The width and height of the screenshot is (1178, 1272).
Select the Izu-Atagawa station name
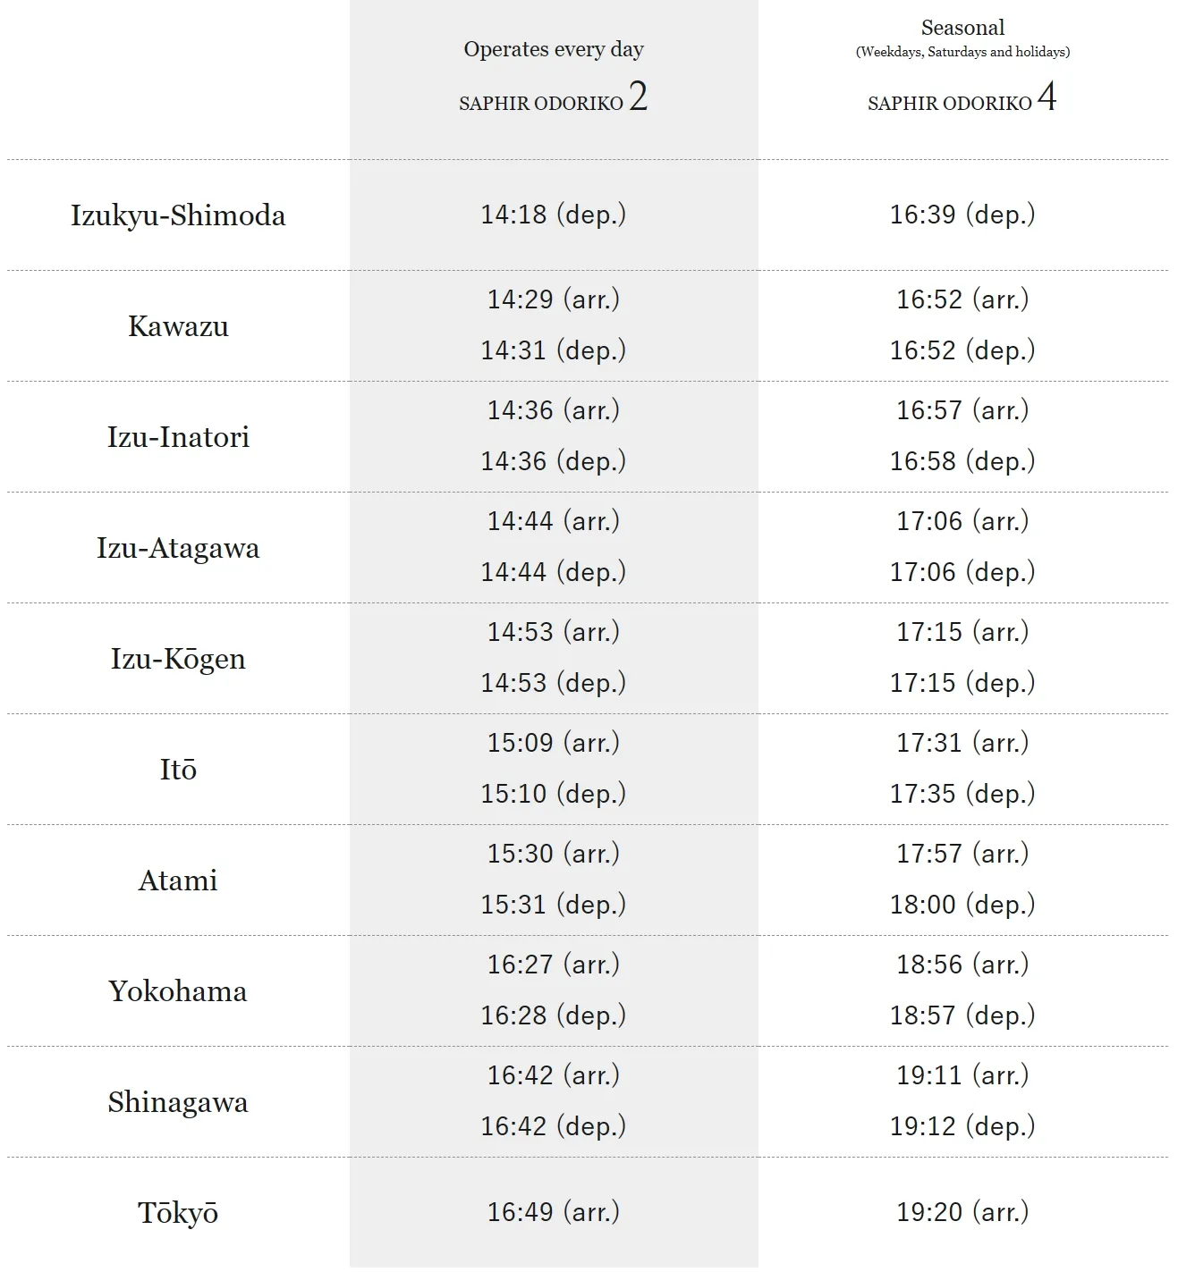[x=178, y=548]
